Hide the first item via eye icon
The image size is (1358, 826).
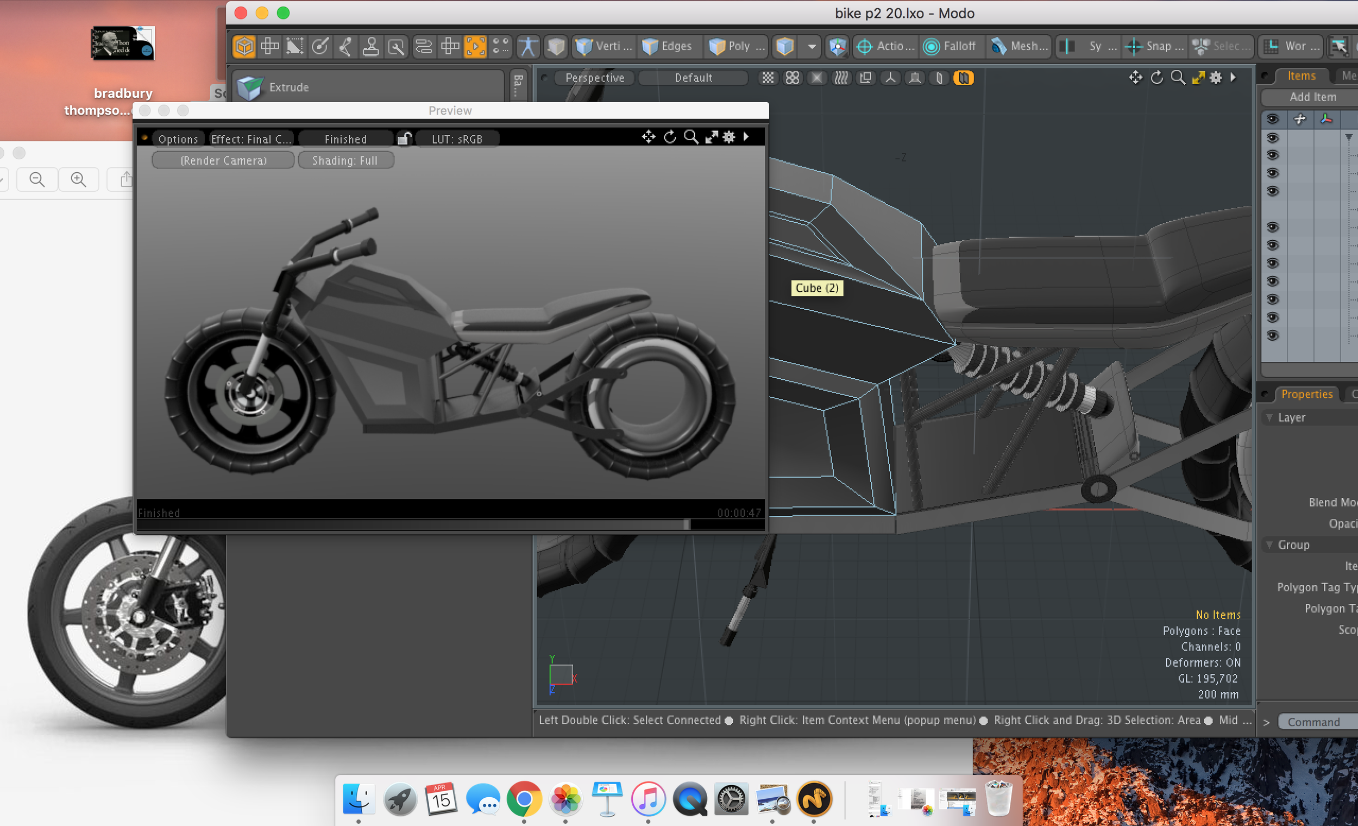(1273, 137)
